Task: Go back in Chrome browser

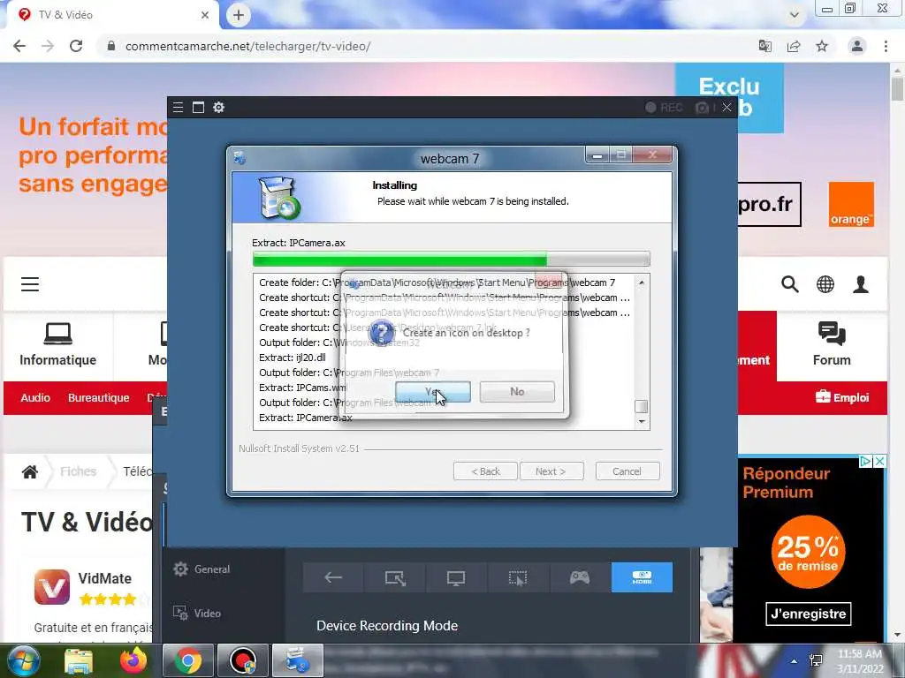Action: tap(19, 46)
